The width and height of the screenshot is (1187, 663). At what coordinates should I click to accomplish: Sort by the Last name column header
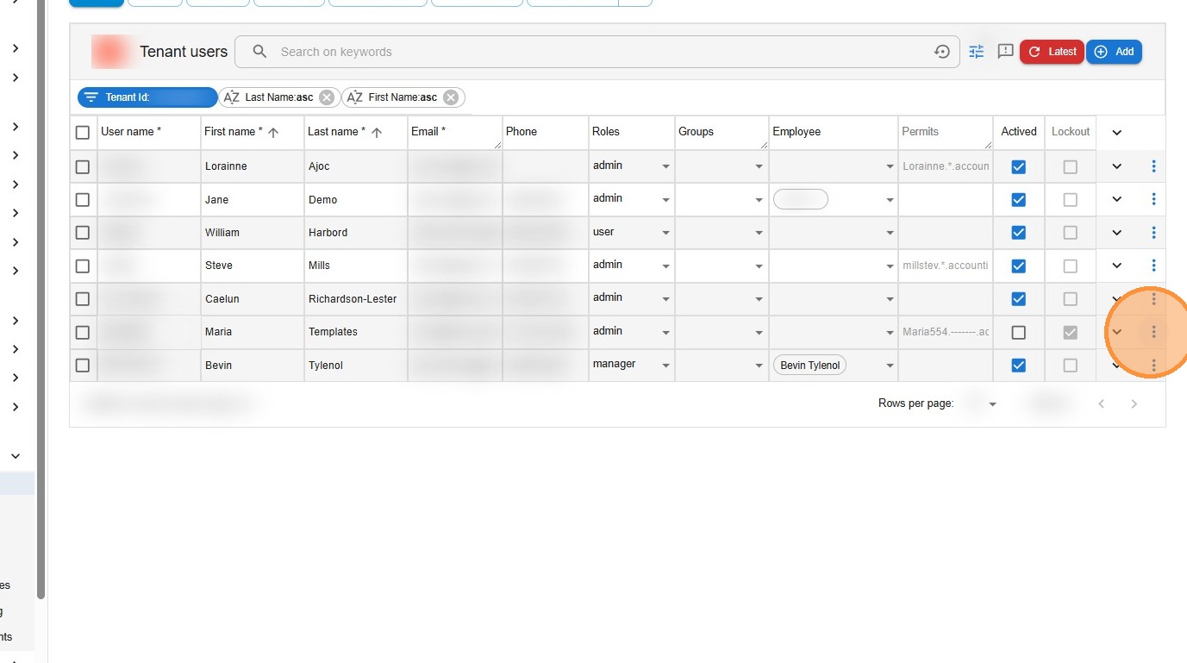pyautogui.click(x=336, y=132)
